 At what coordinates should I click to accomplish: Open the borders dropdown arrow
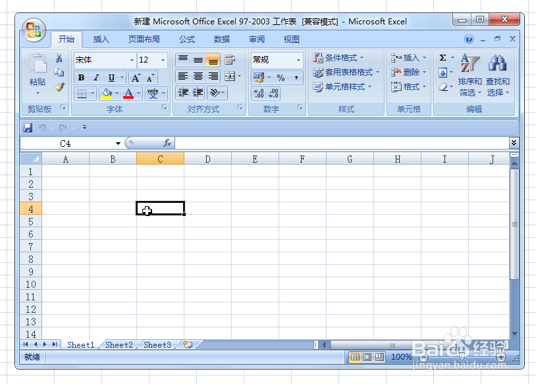click(92, 93)
